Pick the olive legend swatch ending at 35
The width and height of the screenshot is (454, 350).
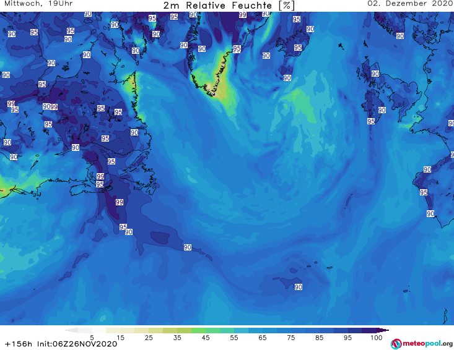[x=170, y=330]
